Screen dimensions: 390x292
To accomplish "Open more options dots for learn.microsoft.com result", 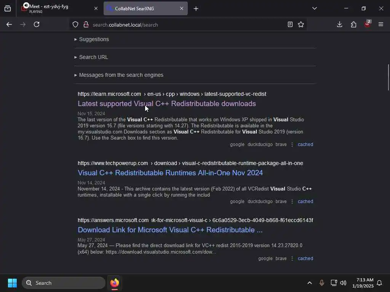I will [x=292, y=144].
